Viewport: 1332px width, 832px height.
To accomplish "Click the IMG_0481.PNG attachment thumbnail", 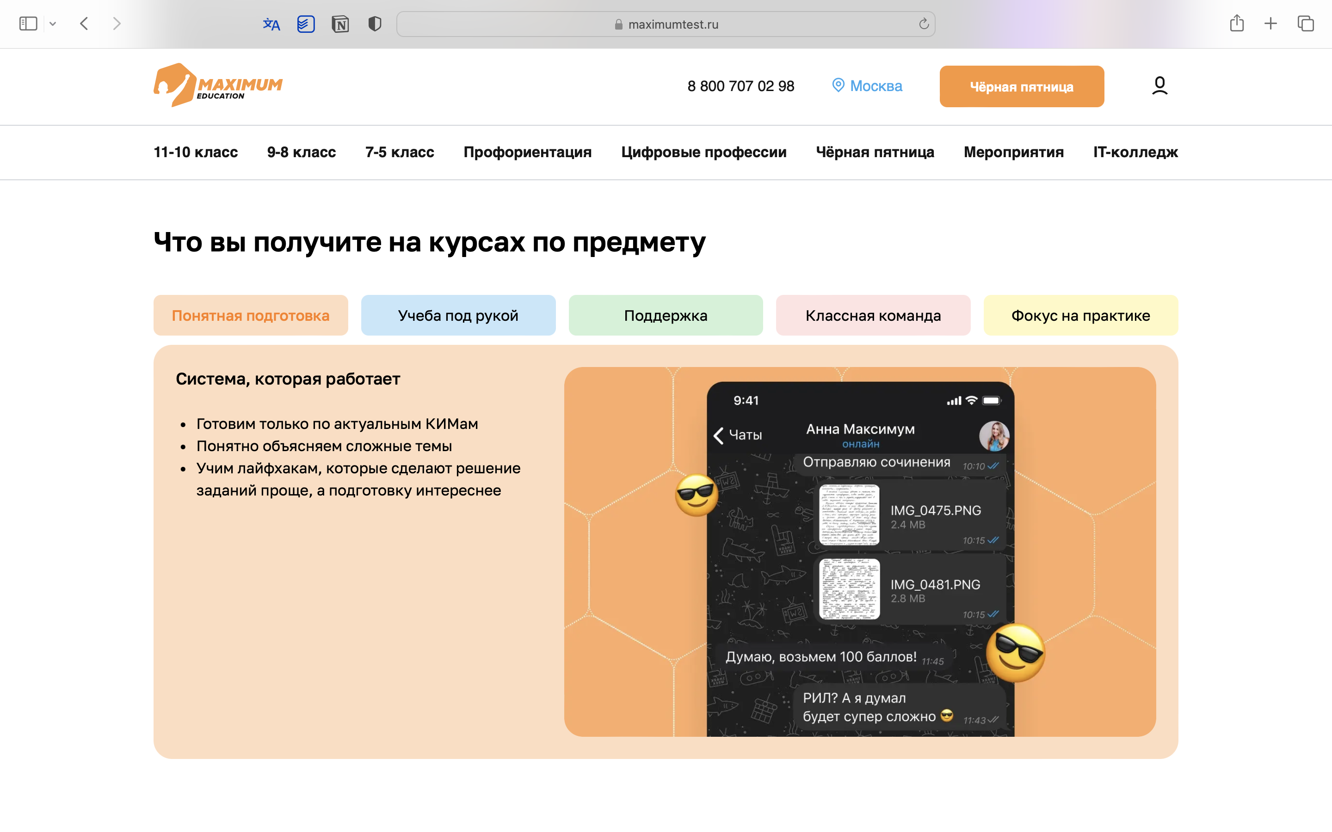I will coord(849,589).
